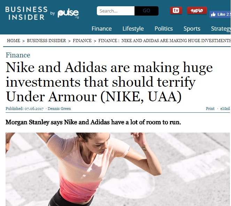Image resolution: width=231 pixels, height=206 pixels.
Task: Click the FINANCE breadcrumb link
Action: pyautogui.click(x=82, y=41)
